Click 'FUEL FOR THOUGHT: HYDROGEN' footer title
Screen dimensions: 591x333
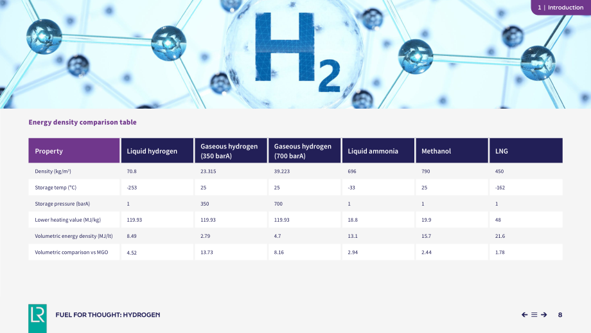pos(108,314)
